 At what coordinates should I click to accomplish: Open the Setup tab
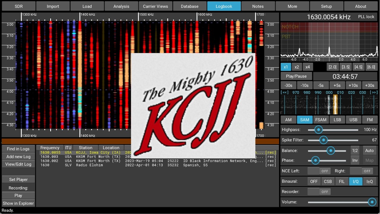tap(326, 6)
